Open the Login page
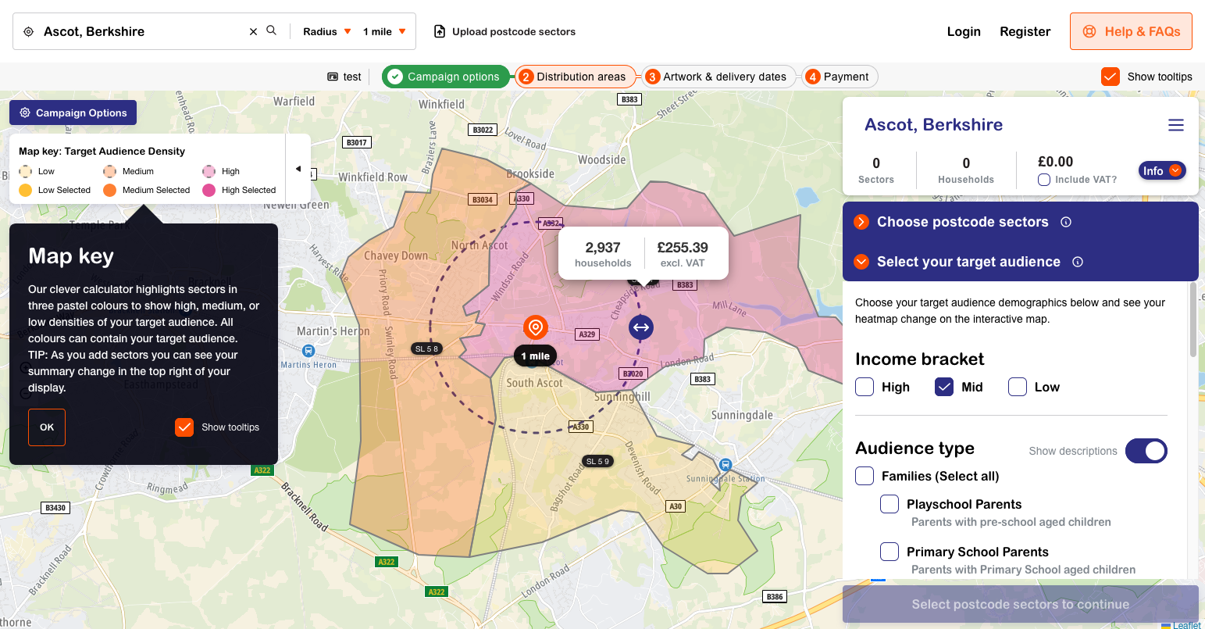Image resolution: width=1205 pixels, height=629 pixels. tap(964, 31)
